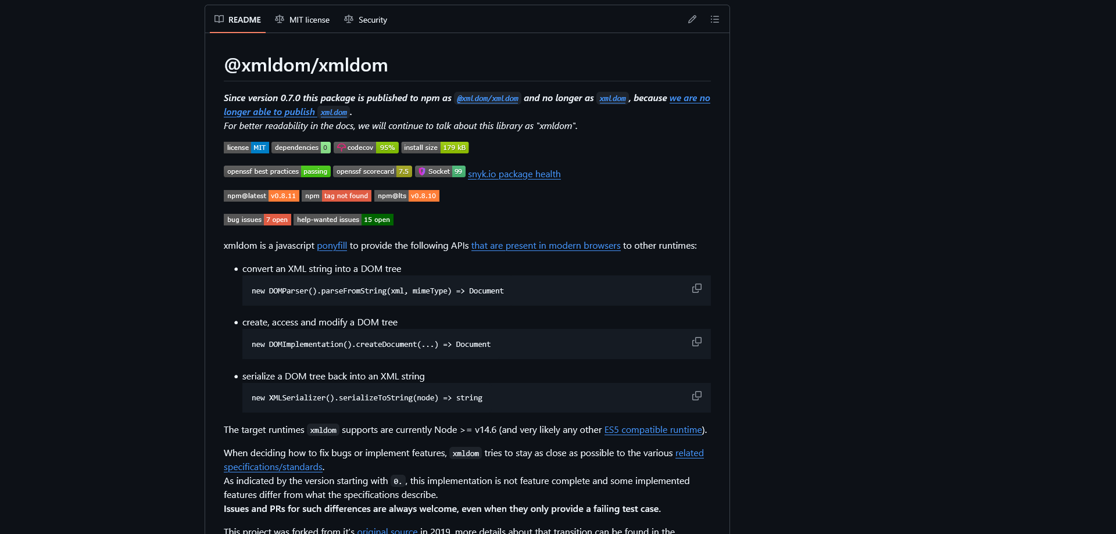Copy the DOMParser code snippet
The image size is (1116, 534).
tap(696, 288)
